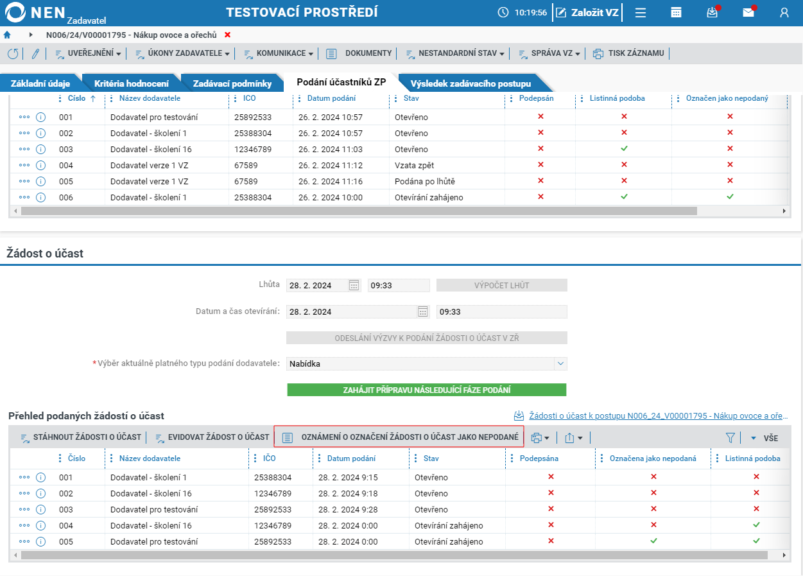Open the calendar picker for Lhůta date
This screenshot has height=576, width=803.
click(354, 285)
